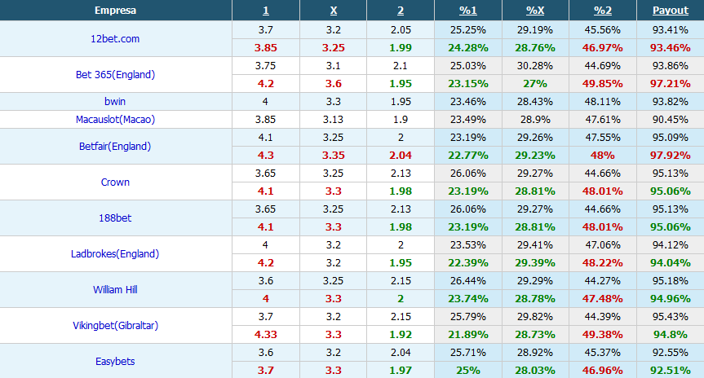Sort by the %2 column header
The height and width of the screenshot is (378, 704).
pyautogui.click(x=603, y=11)
